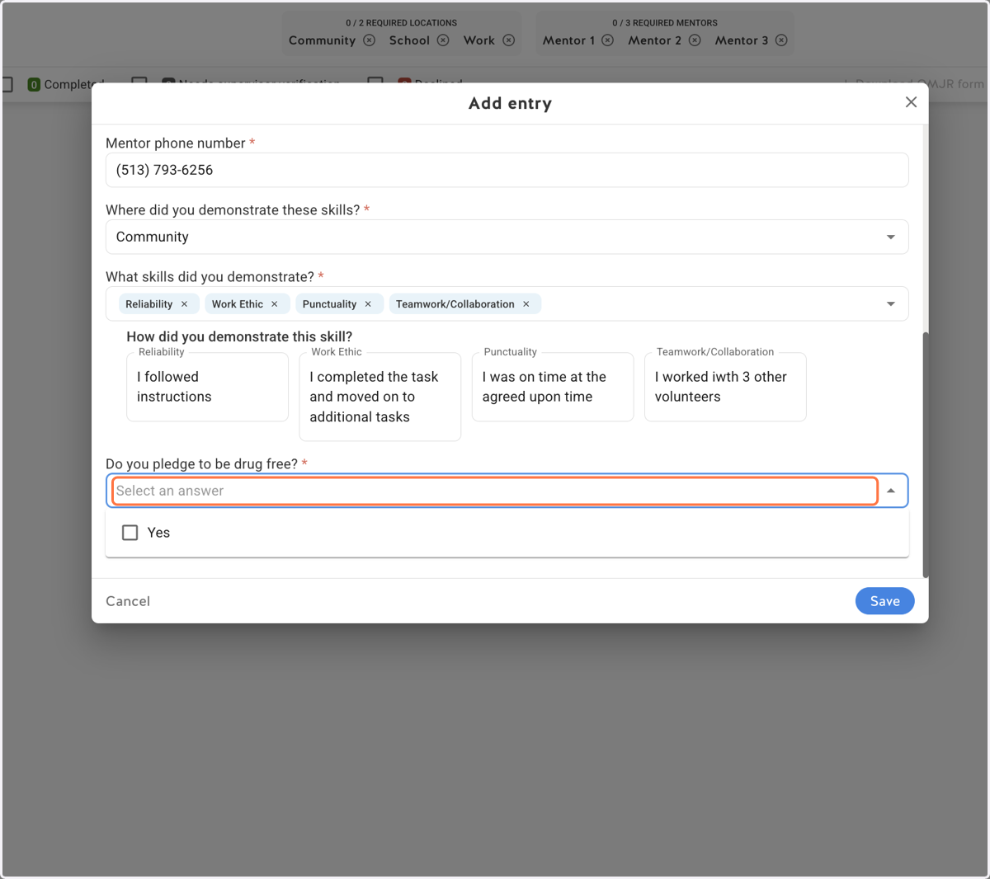The width and height of the screenshot is (990, 879).
Task: Expand the skills demonstrated dropdown arrow
Action: [x=891, y=304]
